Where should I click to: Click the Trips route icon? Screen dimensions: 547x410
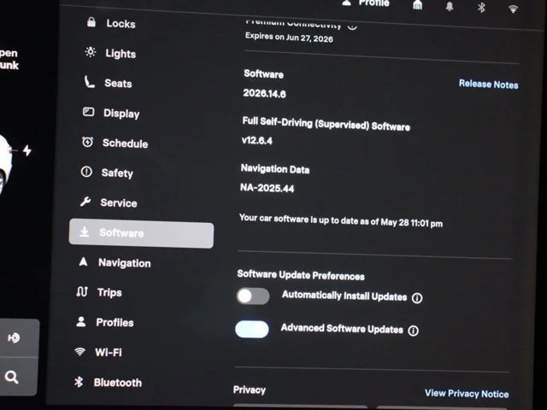[82, 291]
